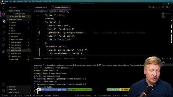Open the Search view in activity bar
Image resolution: width=173 pixels, height=97 pixels.
3,8
